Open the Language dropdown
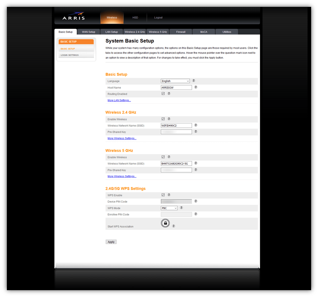 [x=175, y=81]
